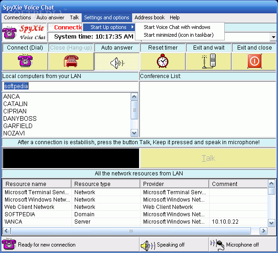Click the Close (Hang-up) label button
The image size is (278, 253).
click(71, 48)
